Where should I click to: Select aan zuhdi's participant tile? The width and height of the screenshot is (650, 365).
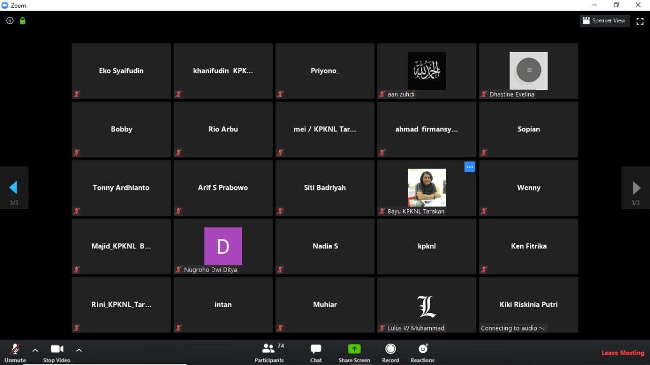click(427, 71)
